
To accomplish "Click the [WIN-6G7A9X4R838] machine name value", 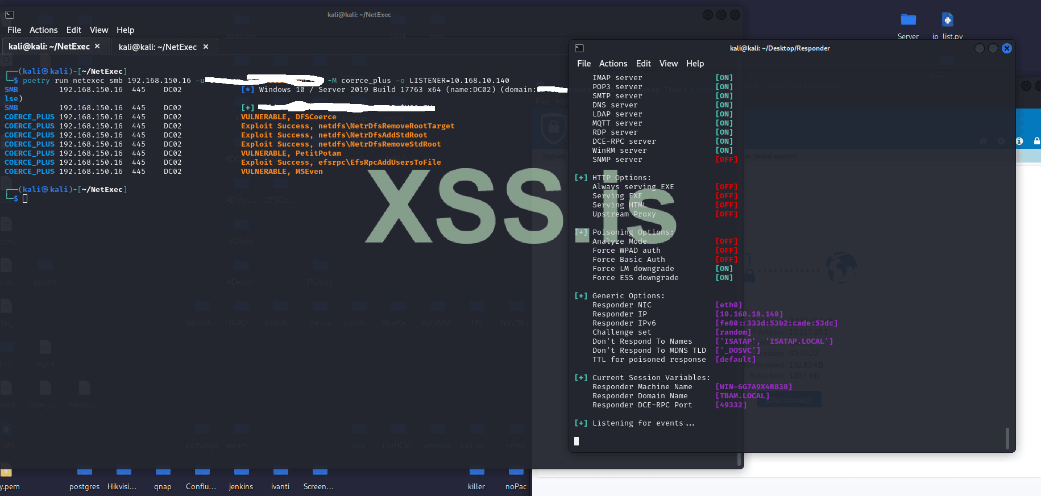I will click(754, 387).
